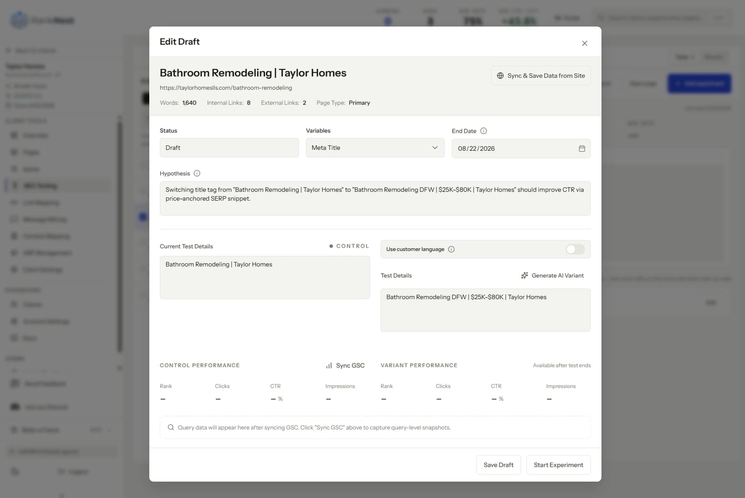Click the End Date info icon
The width and height of the screenshot is (745, 498).
click(x=483, y=131)
